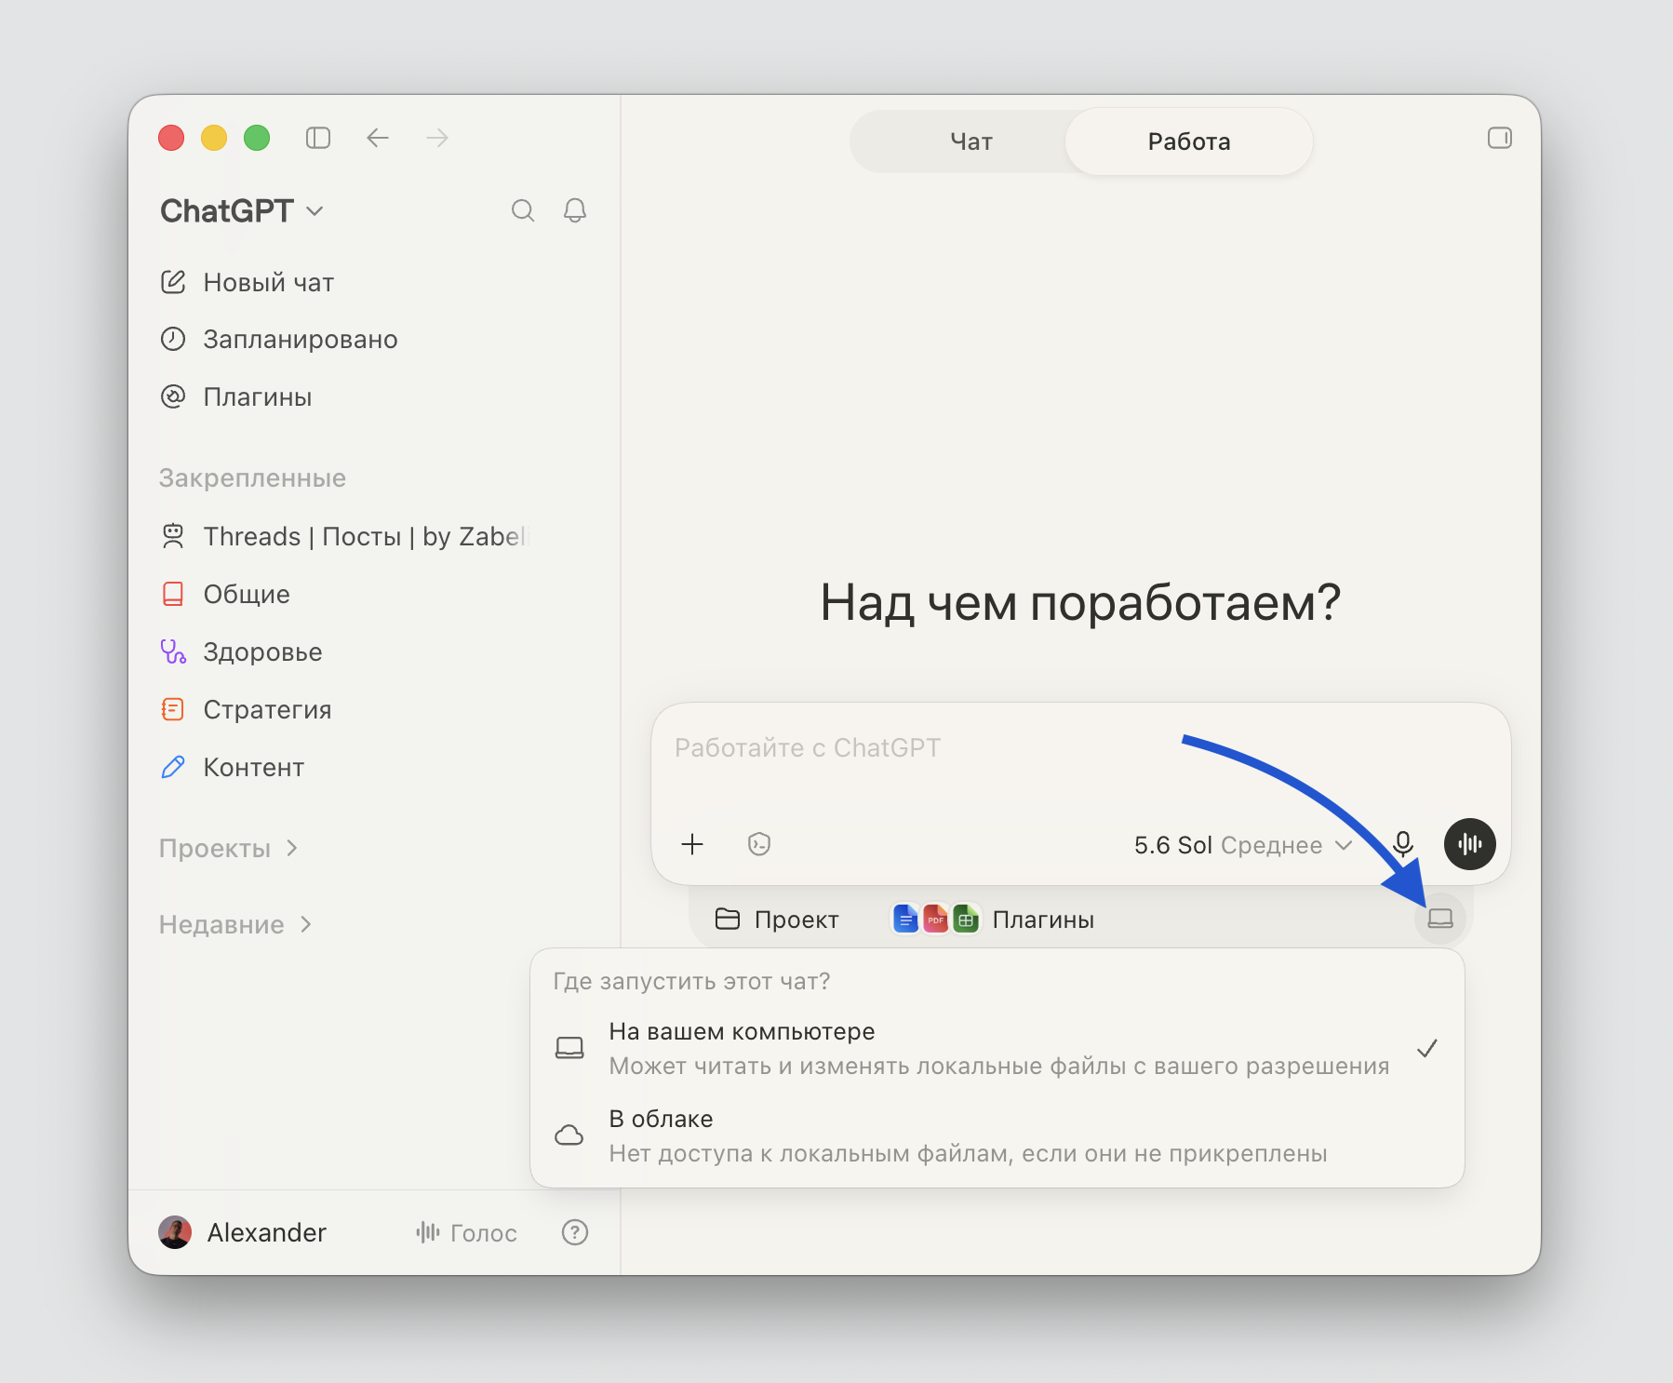Start voice mode with round waveform button
Viewport: 1673px width, 1383px height.
point(1470,844)
